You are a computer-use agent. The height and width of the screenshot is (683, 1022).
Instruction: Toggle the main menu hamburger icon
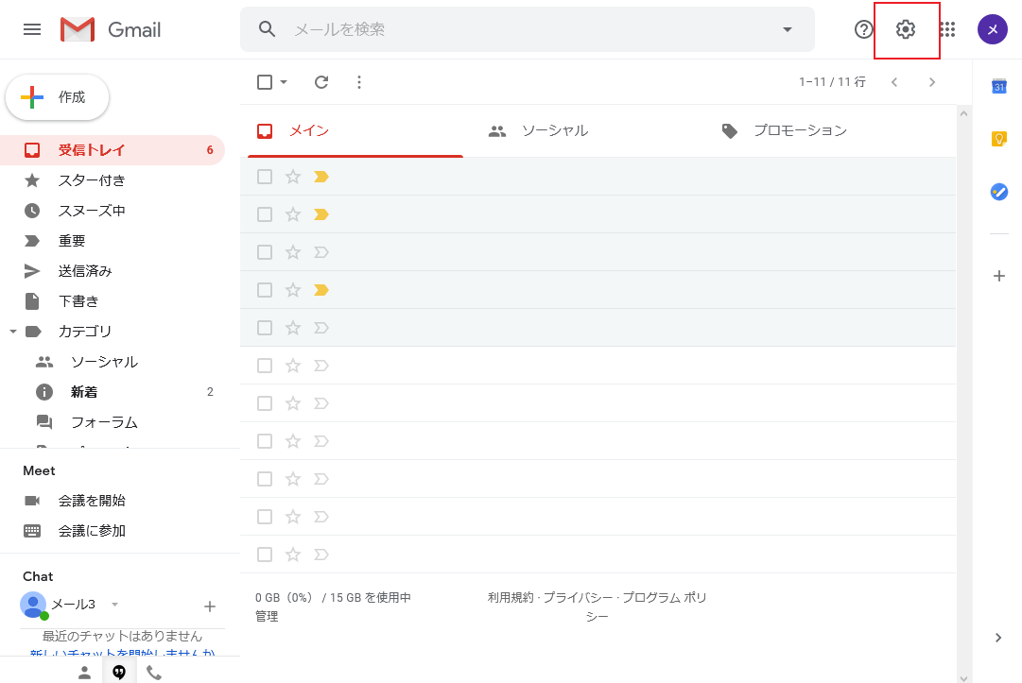(x=32, y=29)
